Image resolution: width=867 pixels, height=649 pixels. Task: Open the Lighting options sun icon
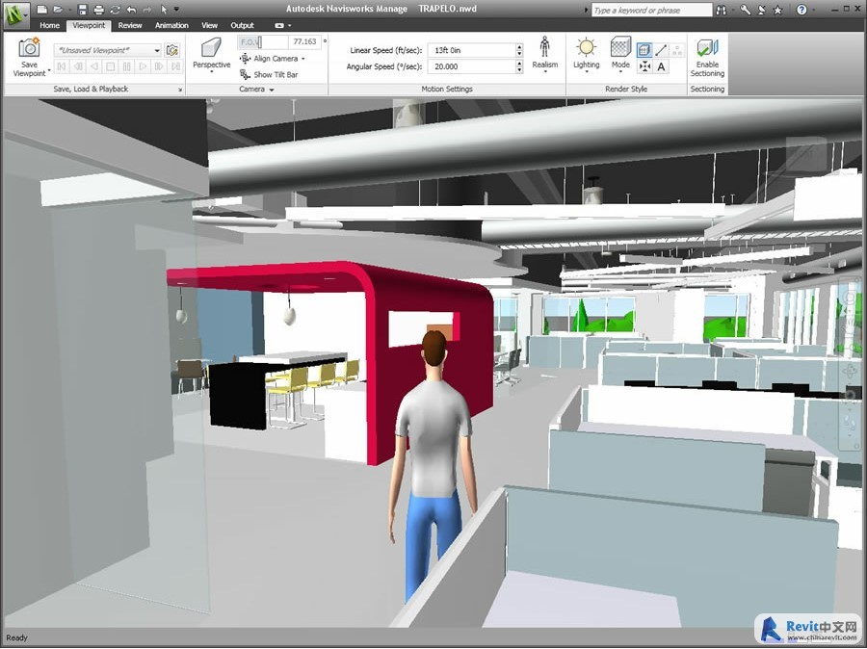586,47
